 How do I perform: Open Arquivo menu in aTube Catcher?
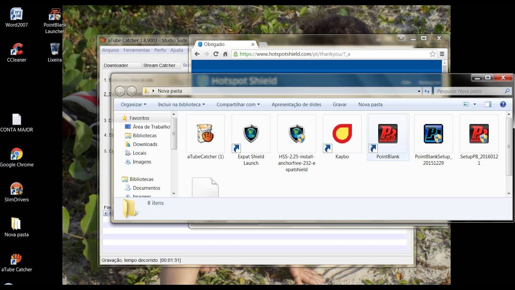coord(111,50)
